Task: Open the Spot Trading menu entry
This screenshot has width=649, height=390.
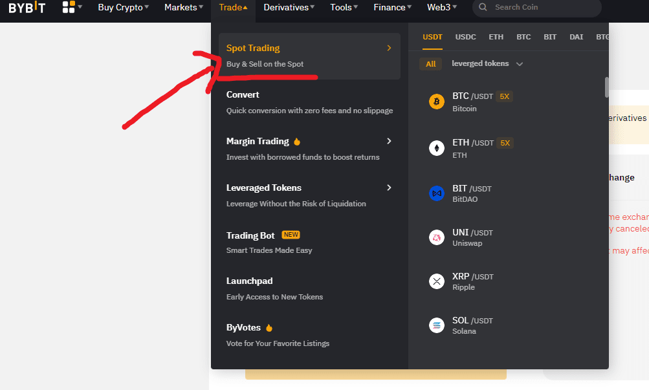Action: (309, 56)
